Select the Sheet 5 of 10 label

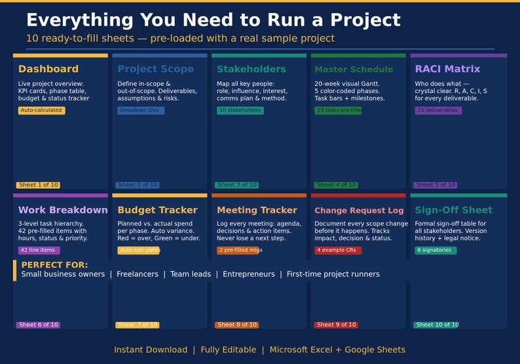[x=435, y=185]
